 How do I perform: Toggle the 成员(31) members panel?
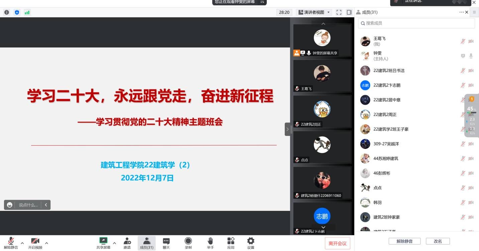146,243
